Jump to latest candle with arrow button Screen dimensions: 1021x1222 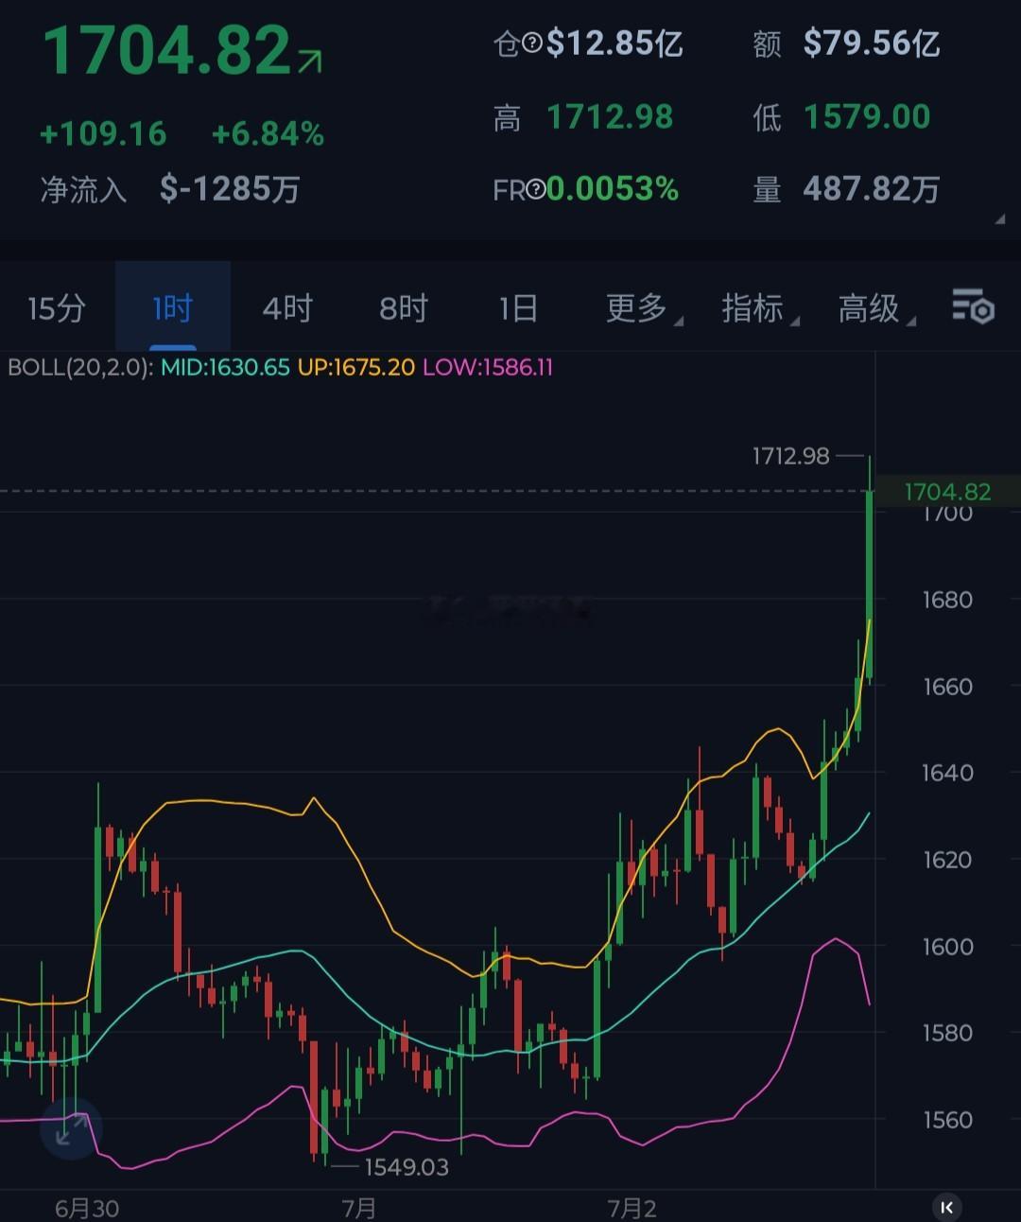click(x=946, y=1207)
